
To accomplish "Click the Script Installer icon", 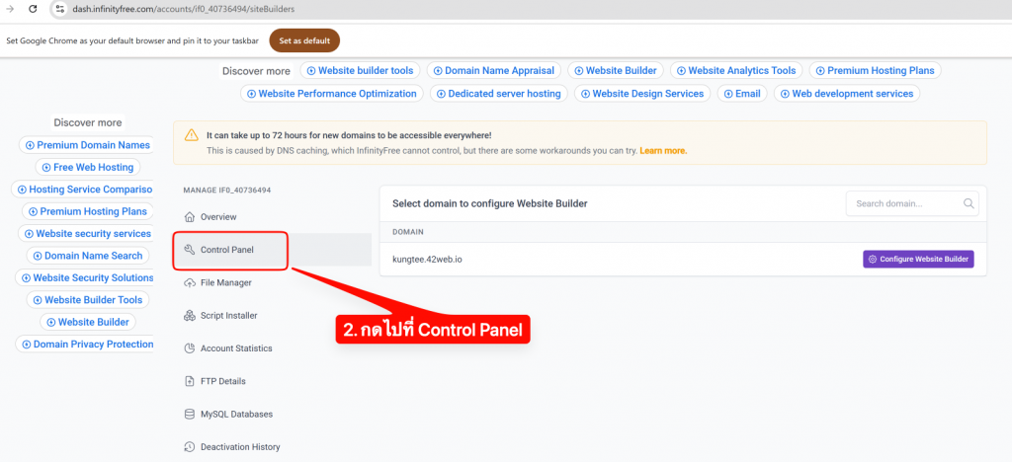I will (190, 316).
